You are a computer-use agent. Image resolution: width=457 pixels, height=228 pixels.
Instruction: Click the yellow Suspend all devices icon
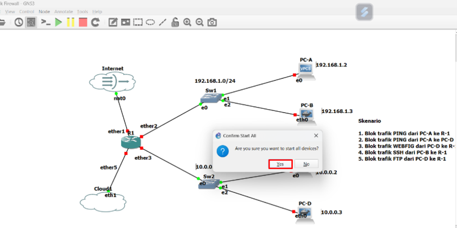71,22
